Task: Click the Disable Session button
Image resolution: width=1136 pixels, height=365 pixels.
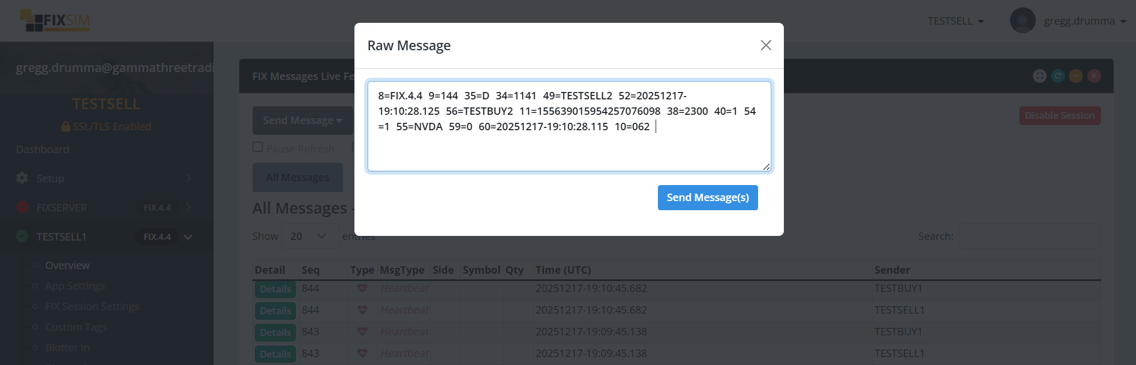Action: coord(1059,116)
